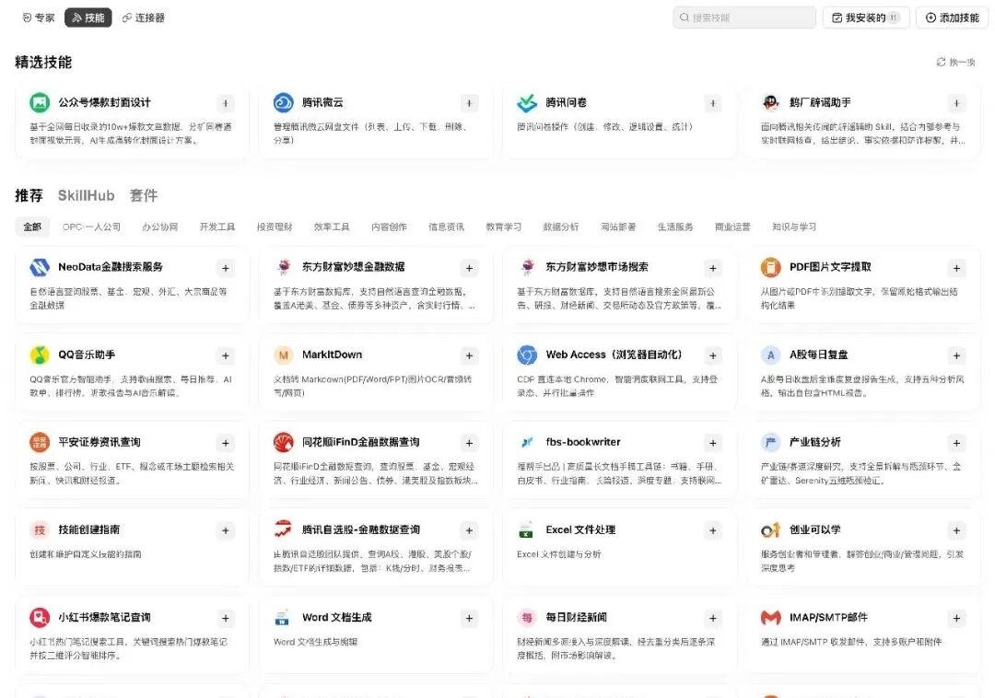Add Web Access browser automation skill
The image size is (995, 698).
pyautogui.click(x=712, y=355)
